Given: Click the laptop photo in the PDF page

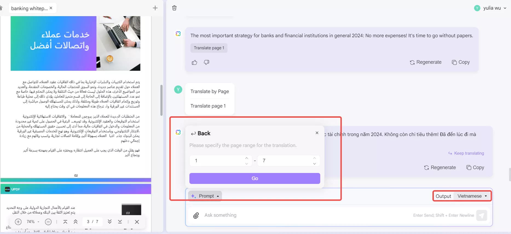Looking at the screenshot, I should point(119,43).
